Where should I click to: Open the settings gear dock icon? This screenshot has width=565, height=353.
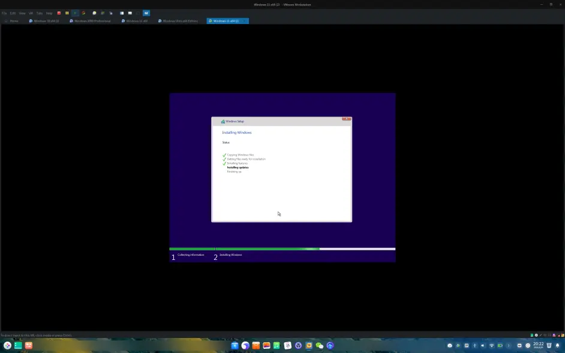298,345
